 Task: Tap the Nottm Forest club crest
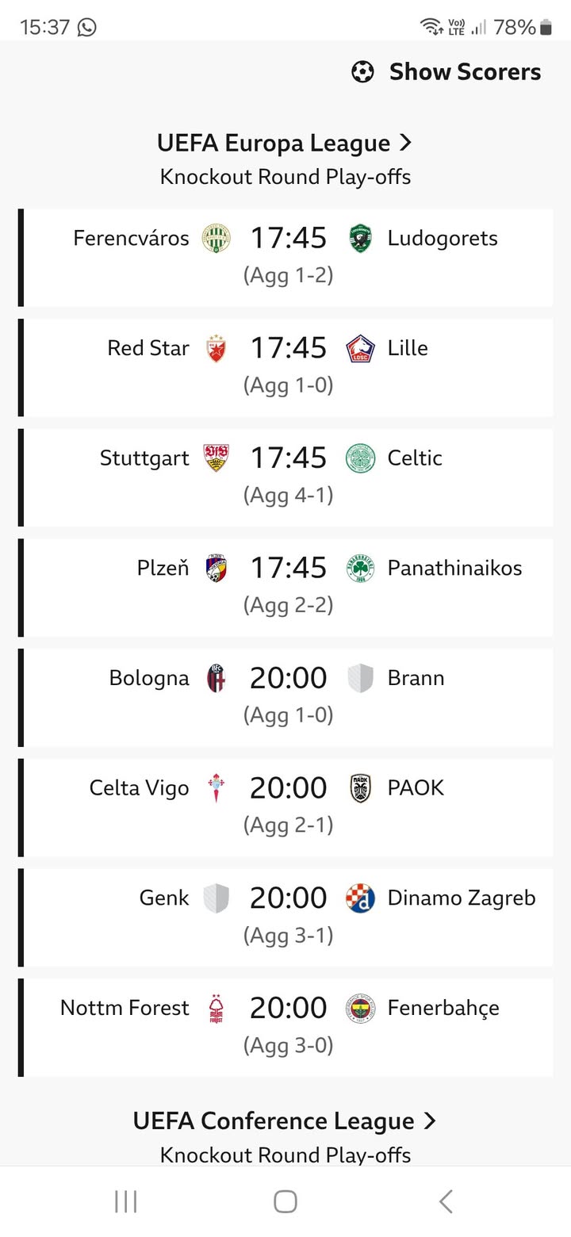coord(216,1009)
